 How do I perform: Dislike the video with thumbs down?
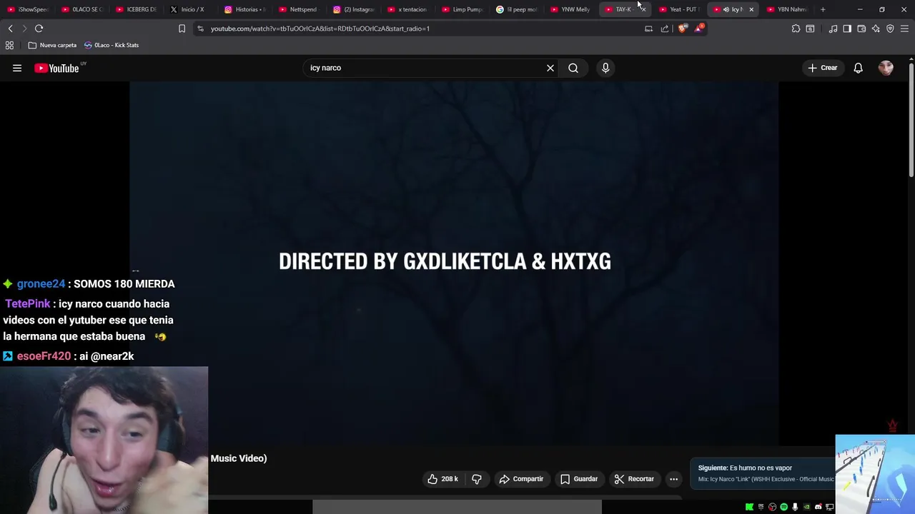pyautogui.click(x=477, y=479)
